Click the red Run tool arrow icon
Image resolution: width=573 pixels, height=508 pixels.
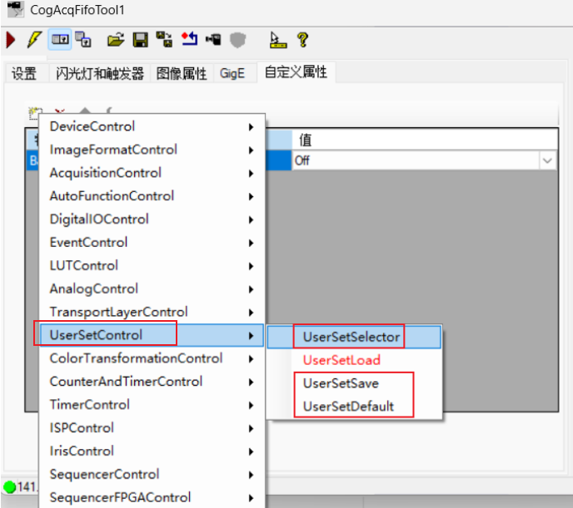click(11, 40)
